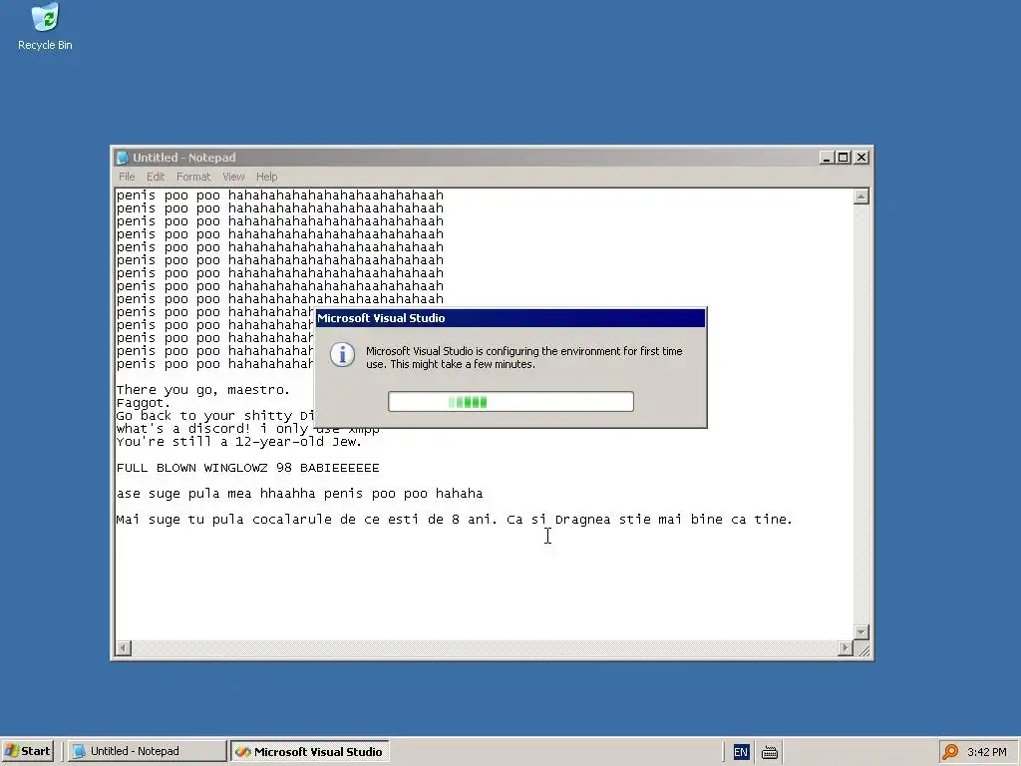Screen dimensions: 1021x766
Task: Open Notepad's Format menu
Action: (x=193, y=177)
